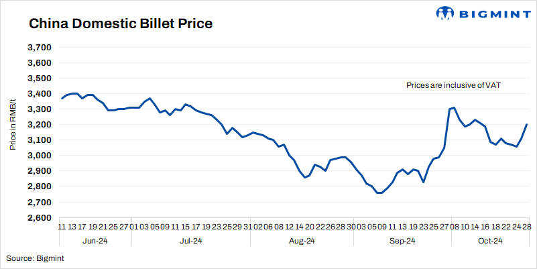Click the 3,000 y-axis label

[x=40, y=156]
